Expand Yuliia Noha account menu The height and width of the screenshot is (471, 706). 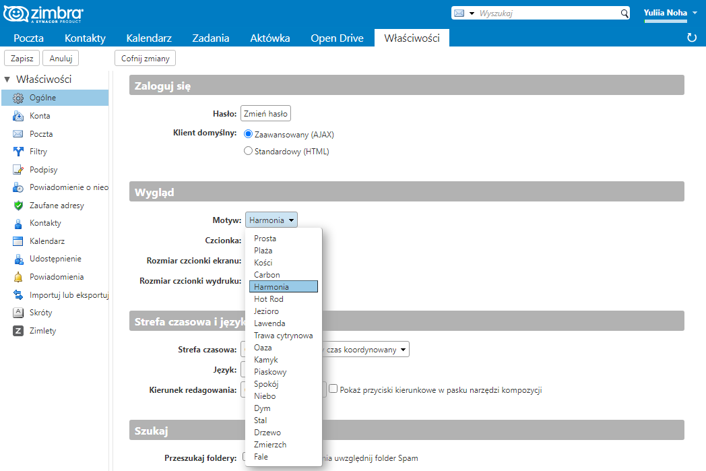point(695,13)
